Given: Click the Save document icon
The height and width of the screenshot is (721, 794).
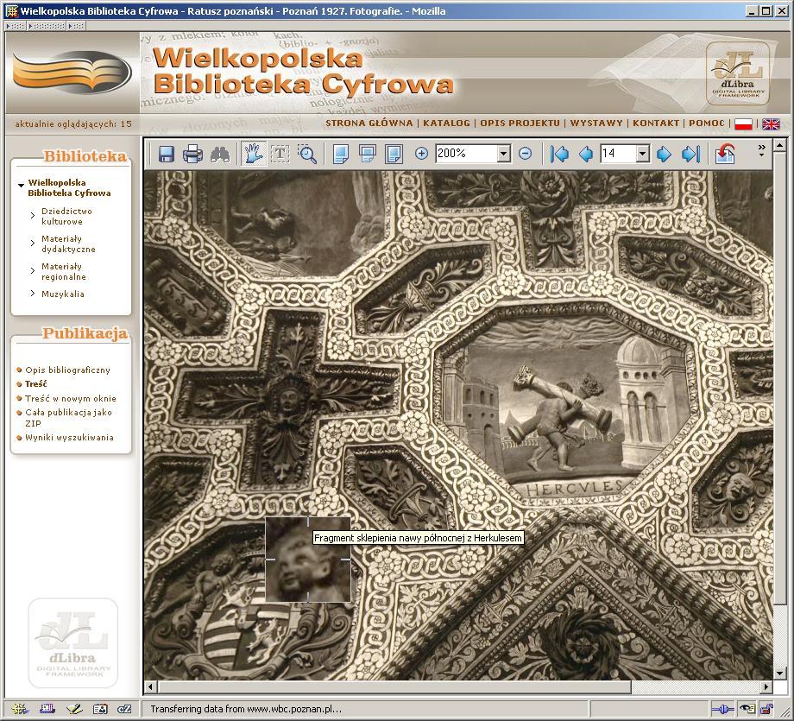Looking at the screenshot, I should tap(166, 154).
